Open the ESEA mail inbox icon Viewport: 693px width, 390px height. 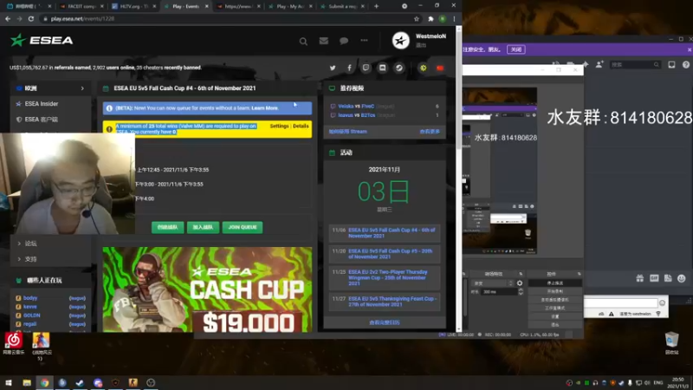point(323,41)
